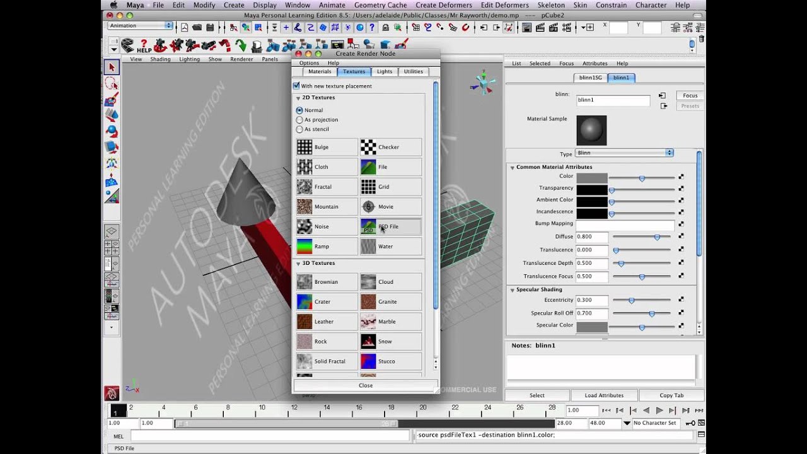Toggle With new texture placement checkbox
Image resolution: width=807 pixels, height=454 pixels.
[x=297, y=86]
